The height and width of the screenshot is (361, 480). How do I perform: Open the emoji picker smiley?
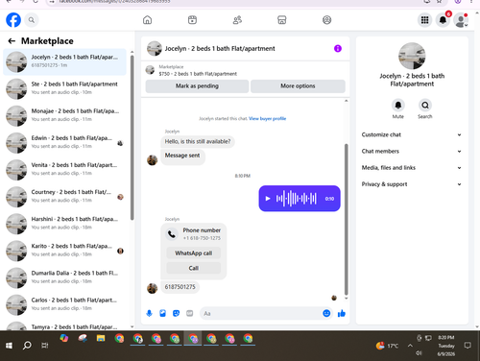(326, 313)
